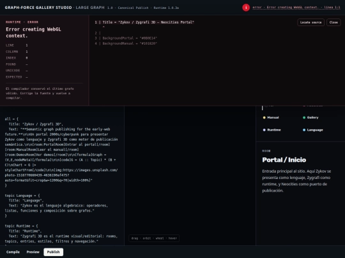Click the 'Error creating WebGL context.' heading
The image size is (345, 258).
click(33, 32)
